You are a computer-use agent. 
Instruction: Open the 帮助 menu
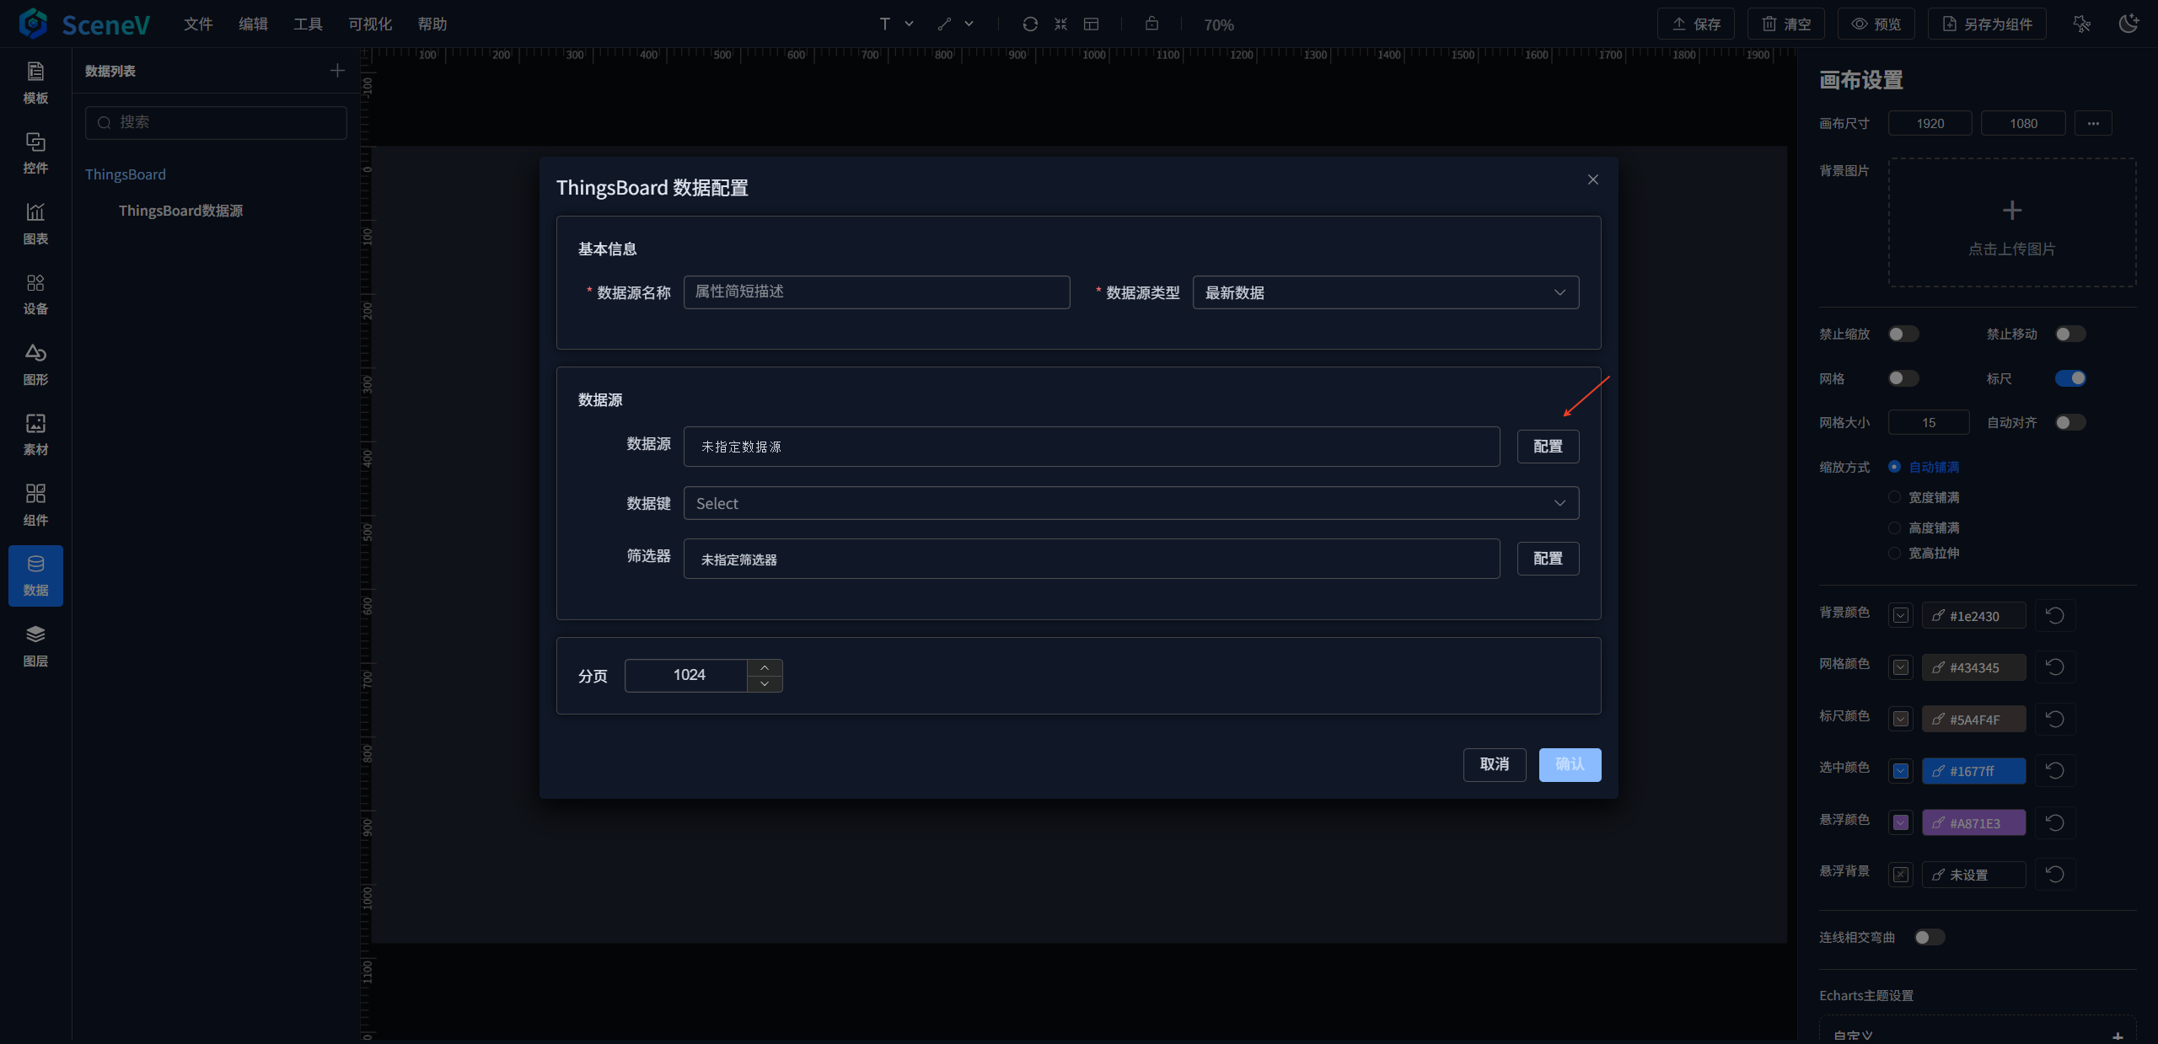coord(432,24)
